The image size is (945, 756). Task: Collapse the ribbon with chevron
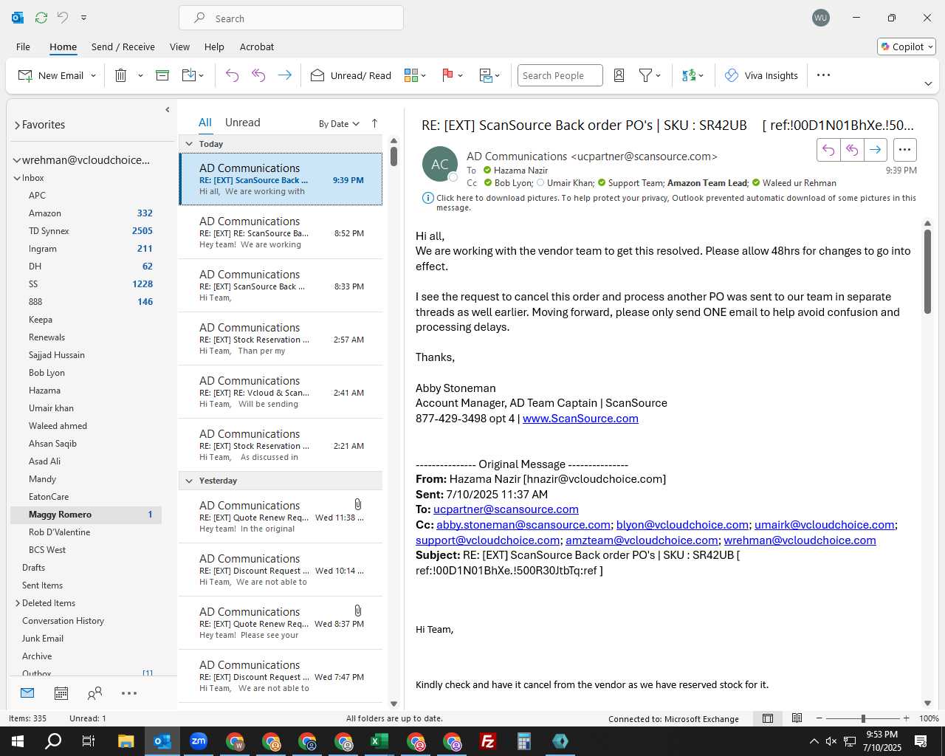(928, 83)
